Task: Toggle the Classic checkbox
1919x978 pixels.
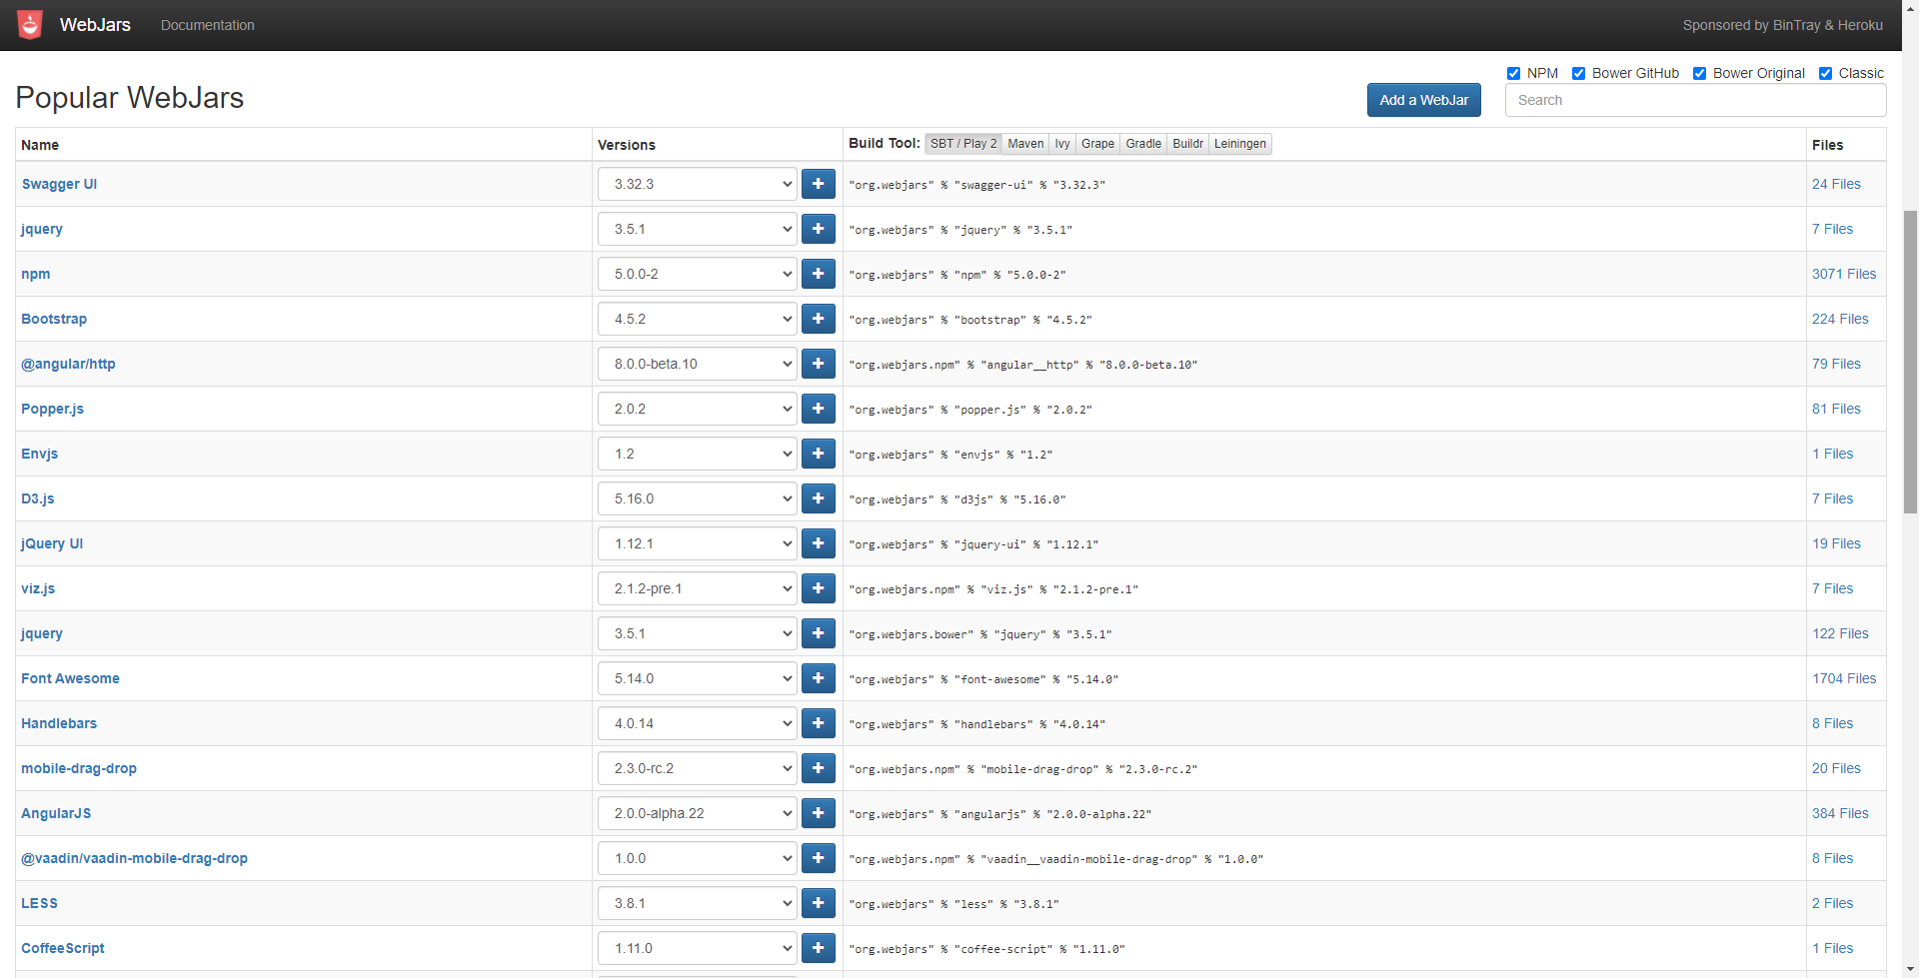Action: point(1825,73)
